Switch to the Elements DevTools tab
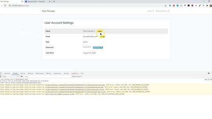The image size is (212, 119). (7, 73)
